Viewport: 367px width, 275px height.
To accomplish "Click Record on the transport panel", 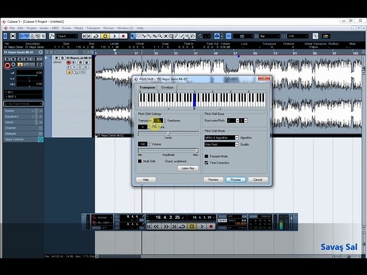I will coord(211,226).
